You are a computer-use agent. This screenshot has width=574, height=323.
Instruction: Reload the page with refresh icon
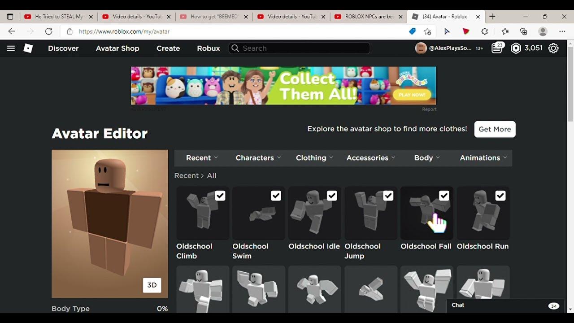click(48, 31)
